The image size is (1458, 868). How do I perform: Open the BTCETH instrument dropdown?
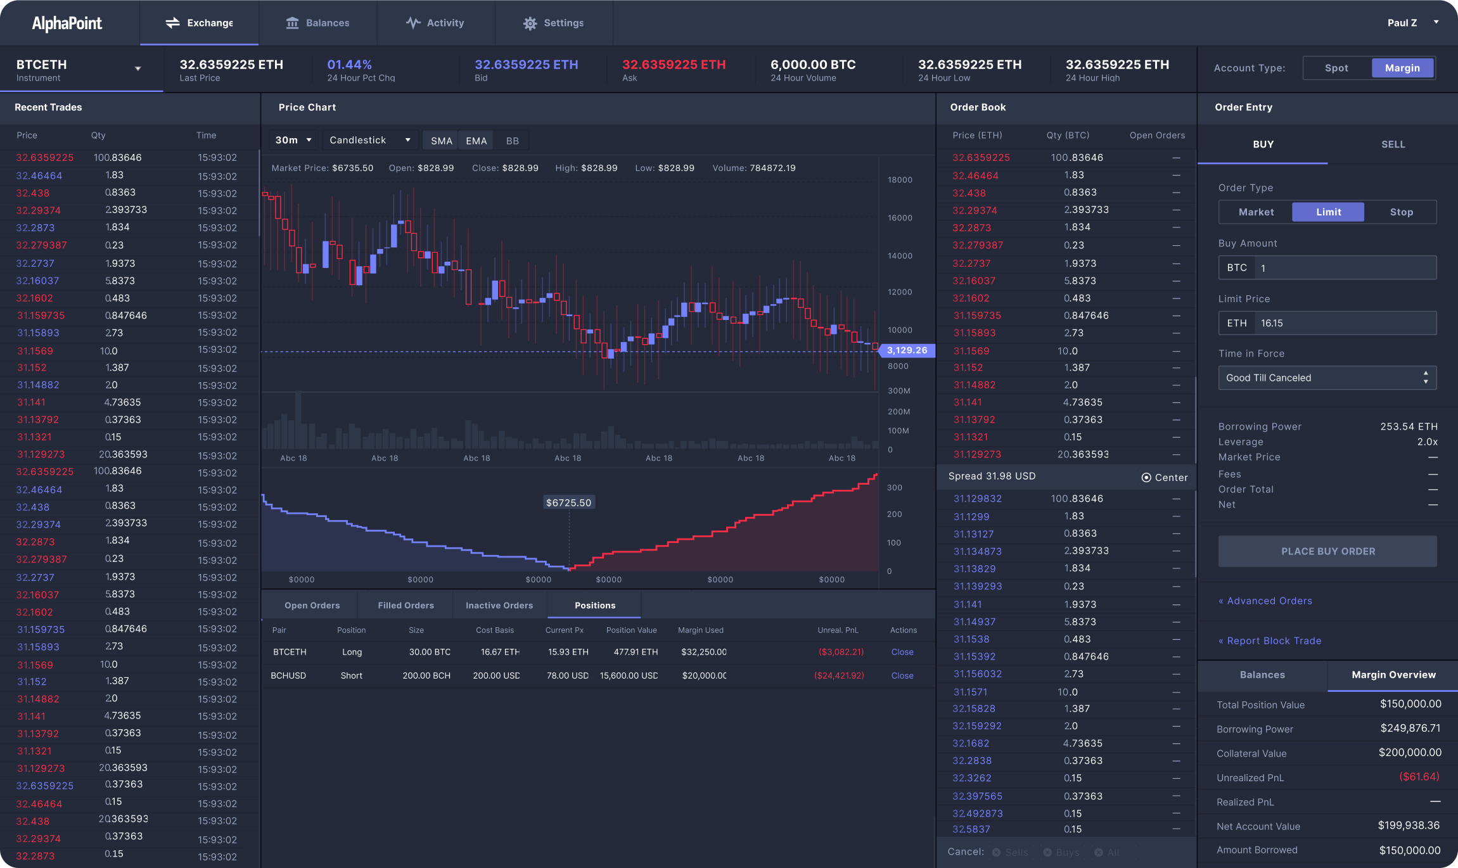[x=137, y=68]
